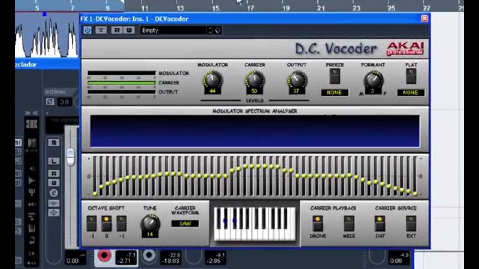
Task: Click the Carrier value 50 display
Action: tap(254, 91)
